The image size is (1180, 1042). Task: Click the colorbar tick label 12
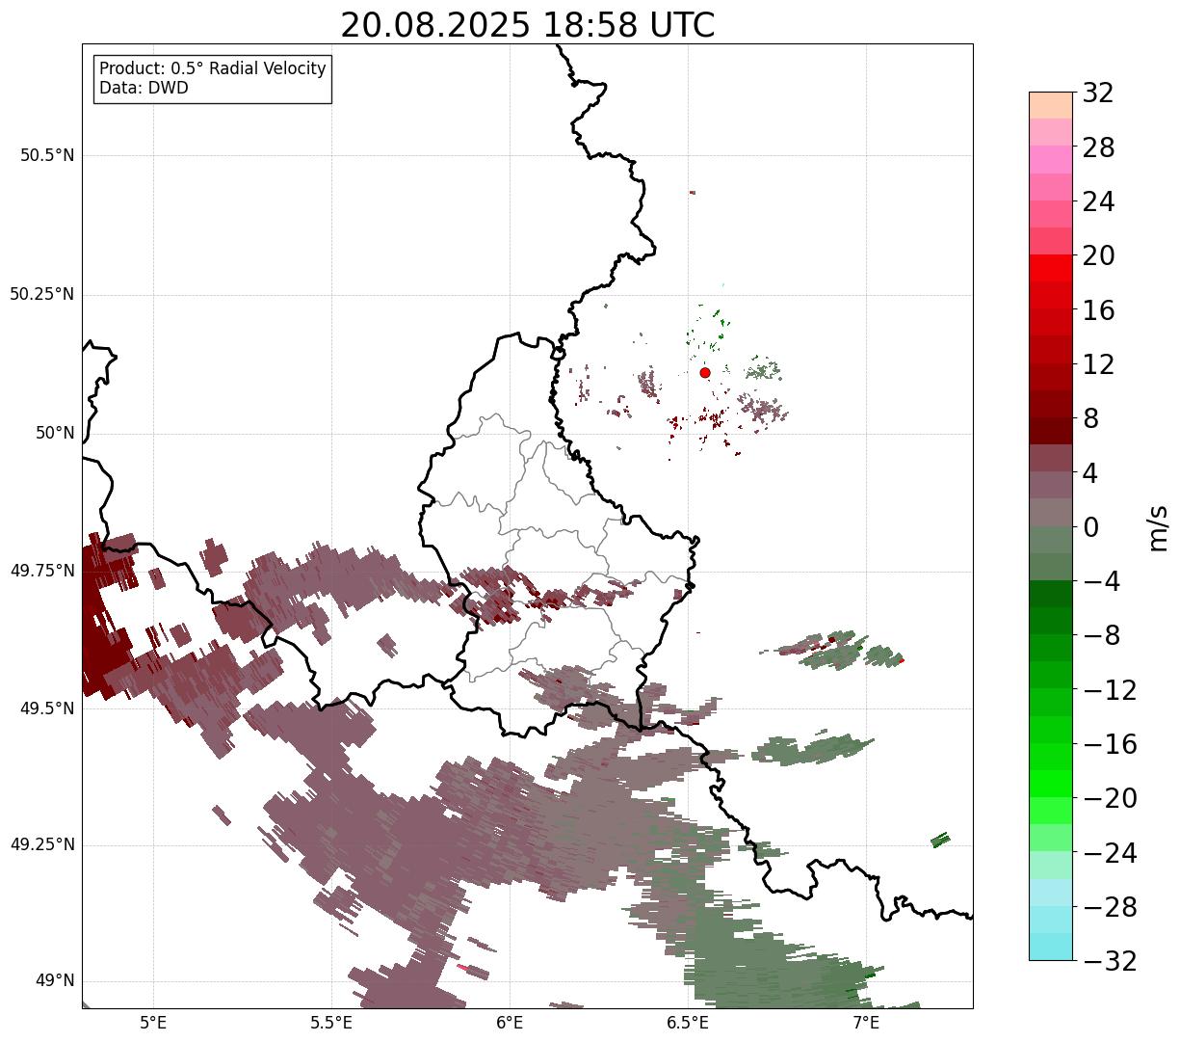point(1098,364)
